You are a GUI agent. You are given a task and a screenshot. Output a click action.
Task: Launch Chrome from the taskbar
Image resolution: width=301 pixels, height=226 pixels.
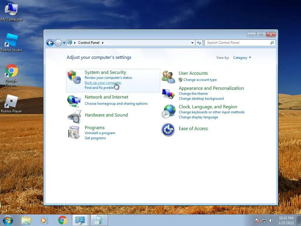click(62, 220)
